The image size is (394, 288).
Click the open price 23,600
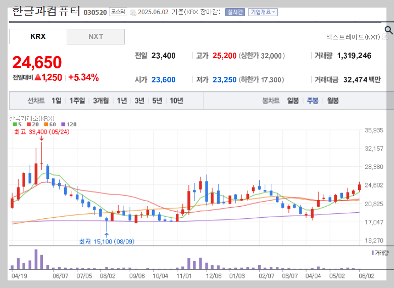pyautogui.click(x=163, y=80)
